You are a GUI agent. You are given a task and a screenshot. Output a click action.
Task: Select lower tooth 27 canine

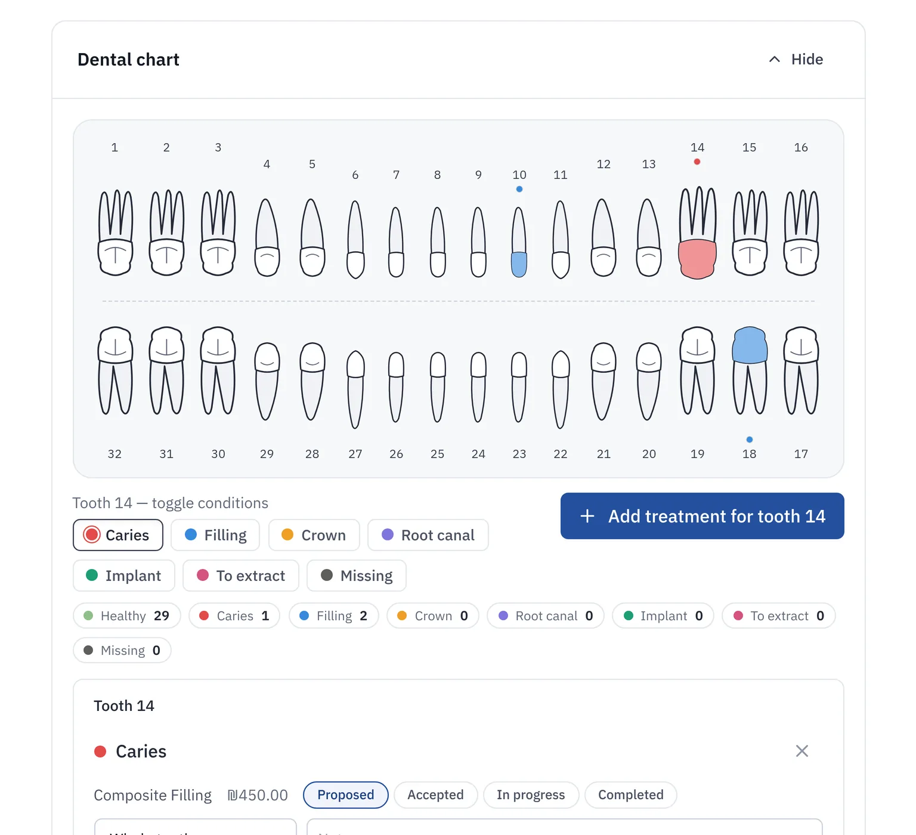click(x=355, y=389)
